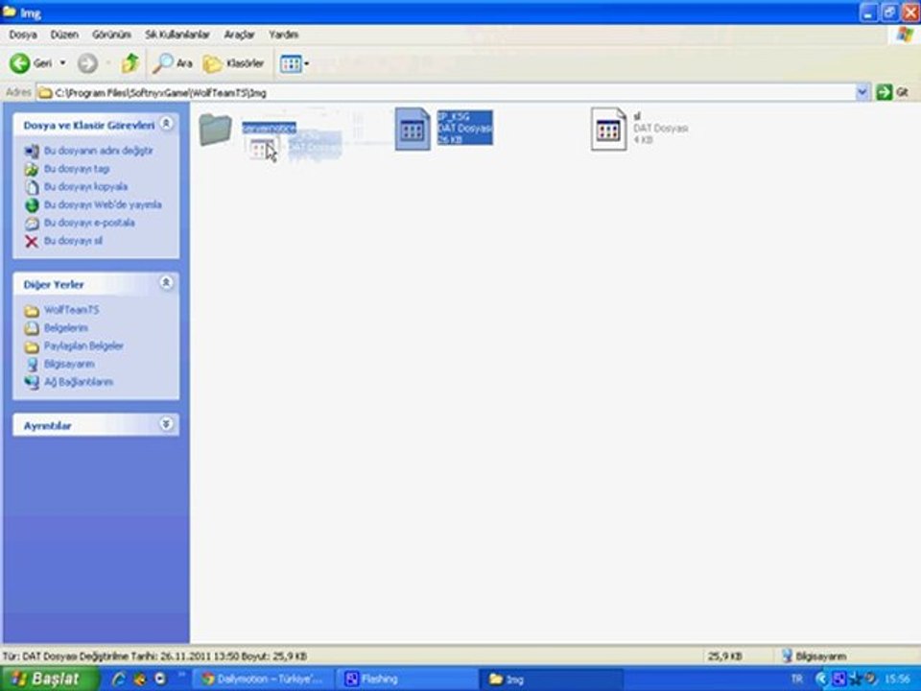Open the WolfTeamTS folder link
Viewport: 921px width, 691px height.
tap(71, 310)
